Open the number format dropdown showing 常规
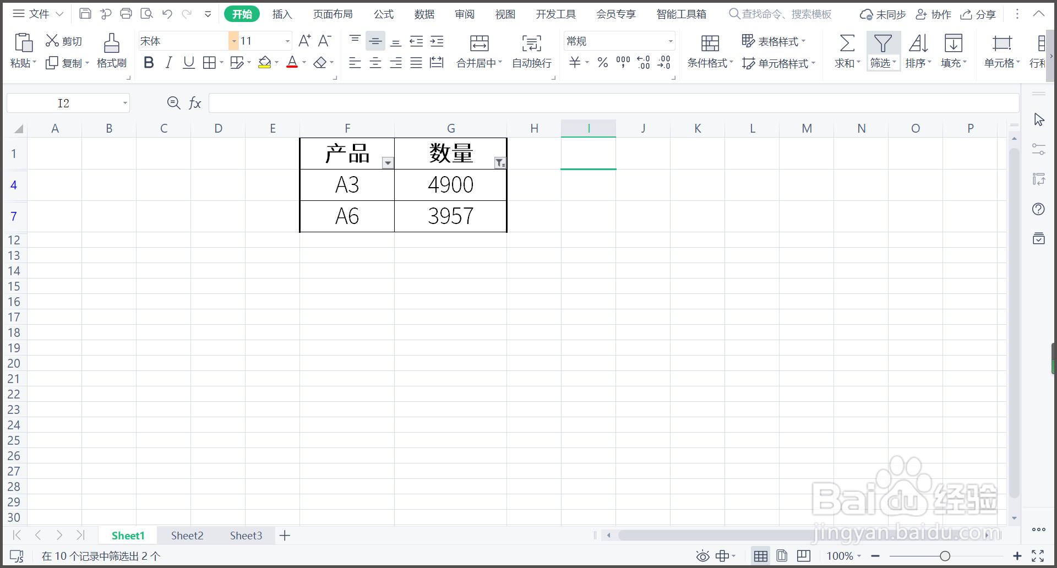The height and width of the screenshot is (568, 1057). coord(669,41)
